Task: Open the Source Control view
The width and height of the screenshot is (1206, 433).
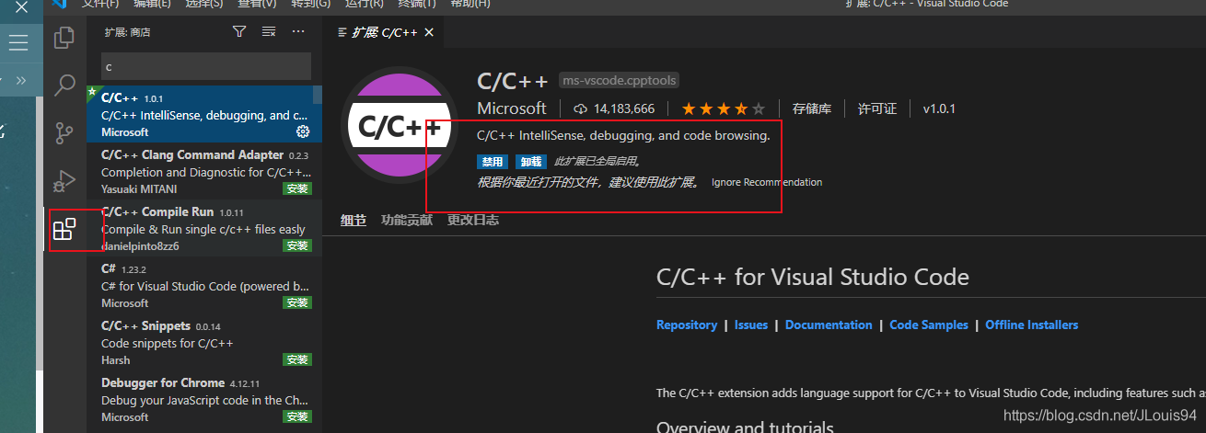Action: point(64,133)
